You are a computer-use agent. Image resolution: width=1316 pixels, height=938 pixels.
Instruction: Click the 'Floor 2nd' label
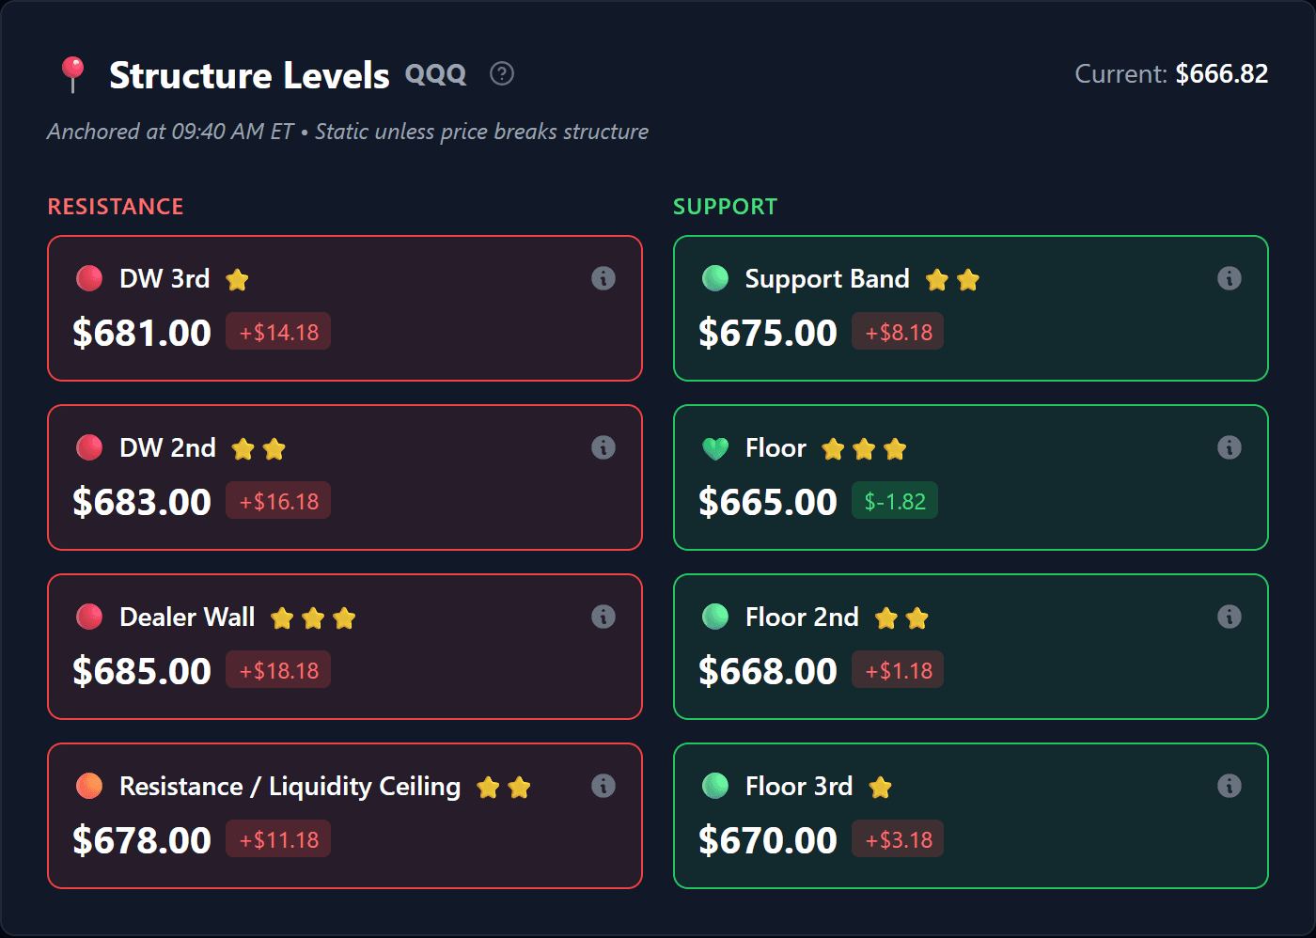click(802, 617)
